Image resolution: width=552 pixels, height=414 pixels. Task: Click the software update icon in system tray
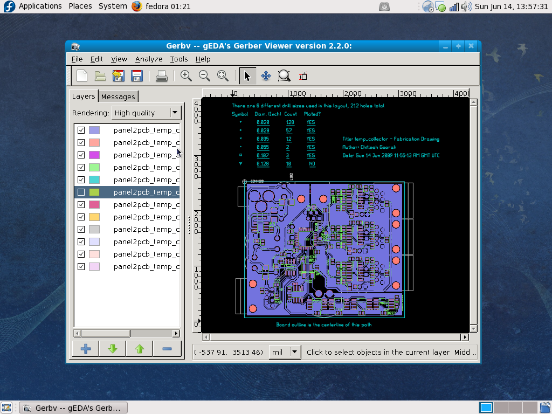[x=427, y=6]
